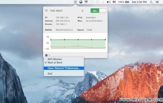Screen dimensions: 163x103
Task: Click the WiFi Monitor menu bar icon
Action: 75,2
